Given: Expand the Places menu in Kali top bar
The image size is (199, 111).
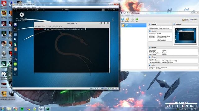Looking at the screenshot, I should [30, 10].
